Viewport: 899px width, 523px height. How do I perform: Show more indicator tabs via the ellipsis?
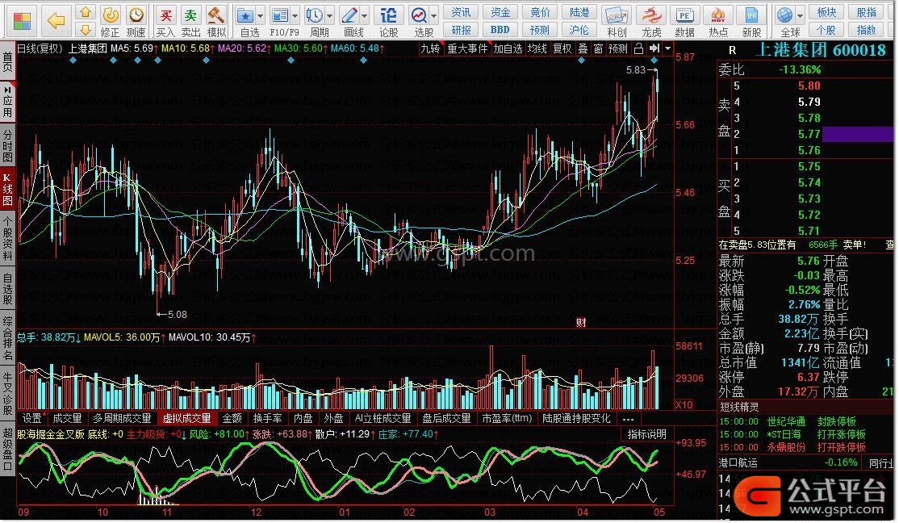point(629,419)
